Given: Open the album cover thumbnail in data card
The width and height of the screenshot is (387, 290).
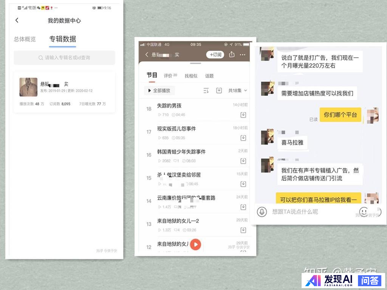Looking at the screenshot, I should [x=28, y=87].
